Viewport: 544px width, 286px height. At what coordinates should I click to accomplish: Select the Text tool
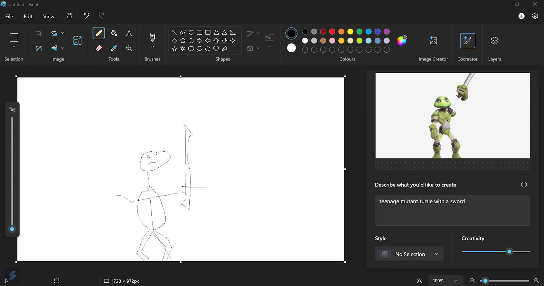click(129, 33)
